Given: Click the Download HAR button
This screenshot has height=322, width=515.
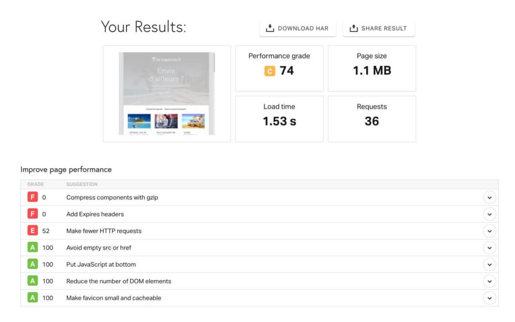Looking at the screenshot, I should pyautogui.click(x=298, y=28).
